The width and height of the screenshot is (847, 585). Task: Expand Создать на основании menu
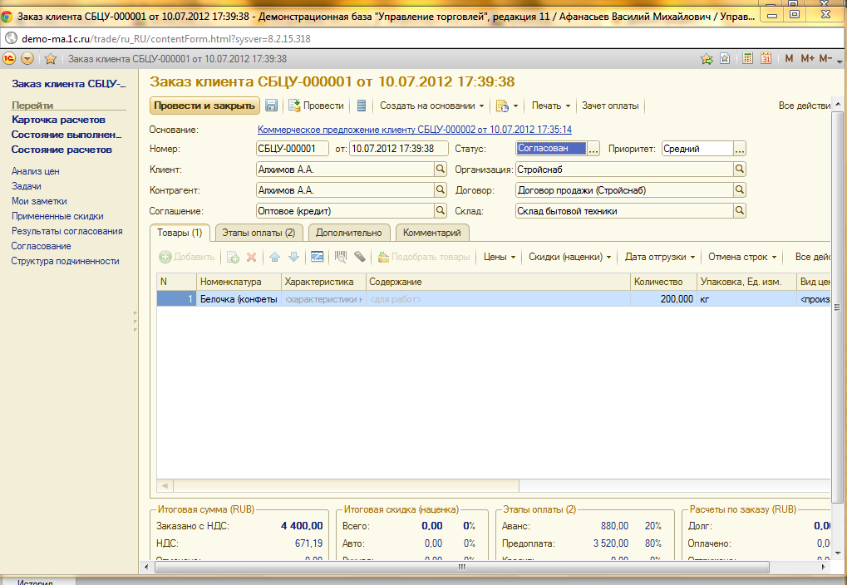click(x=431, y=106)
